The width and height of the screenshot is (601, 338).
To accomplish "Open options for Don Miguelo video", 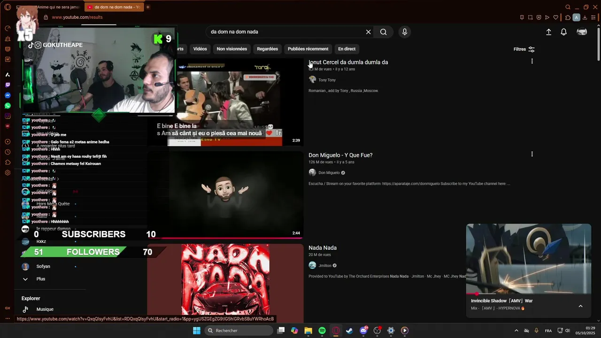I will 532,154.
